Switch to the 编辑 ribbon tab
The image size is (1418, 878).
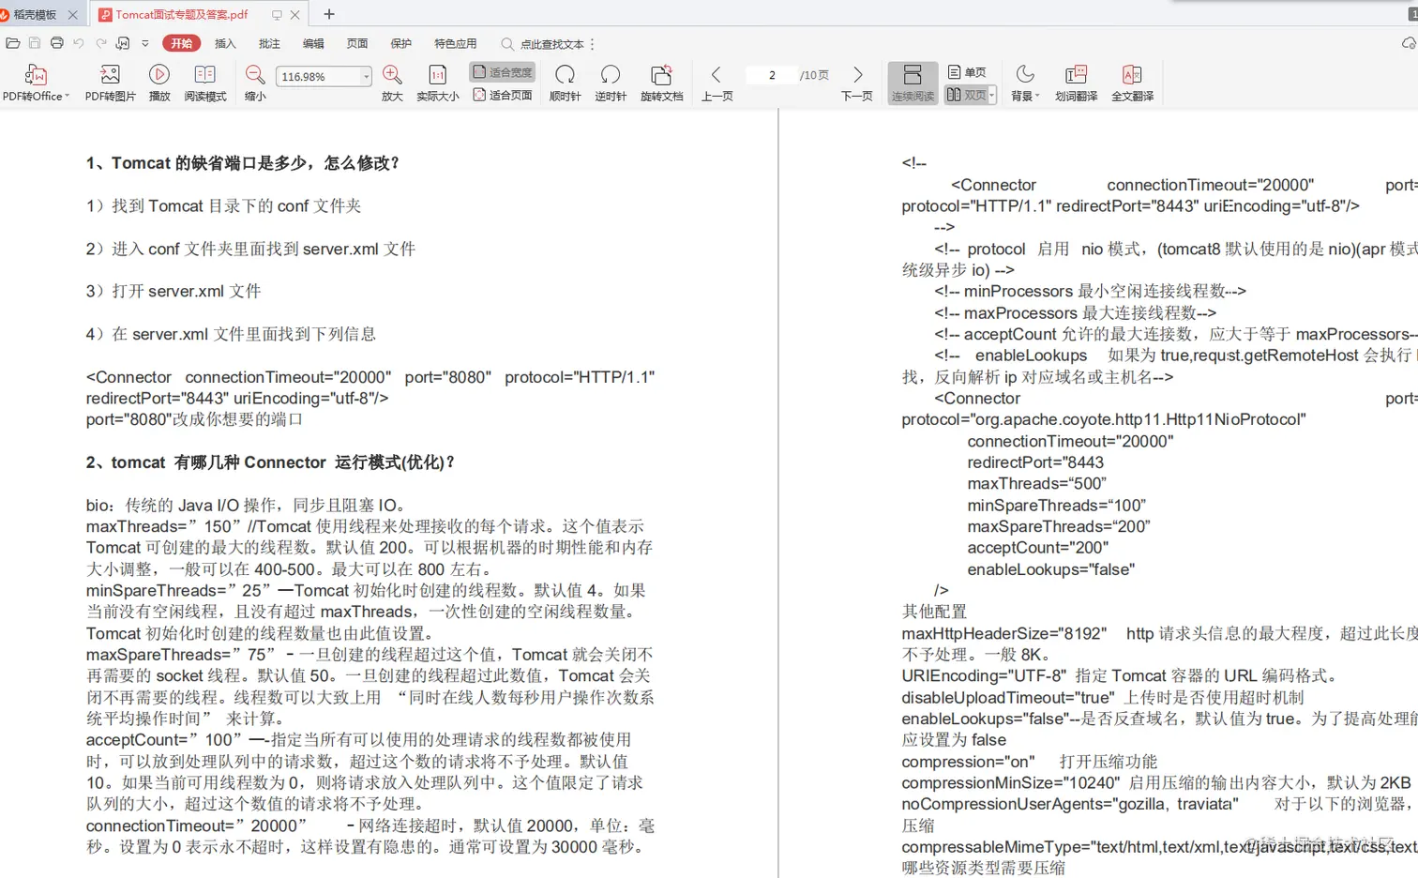(313, 43)
